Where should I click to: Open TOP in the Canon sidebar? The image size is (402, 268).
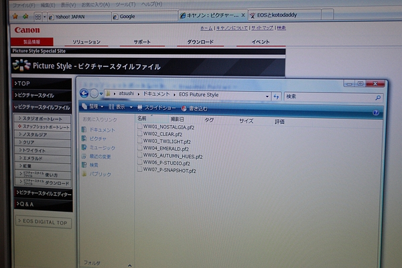(x=43, y=84)
